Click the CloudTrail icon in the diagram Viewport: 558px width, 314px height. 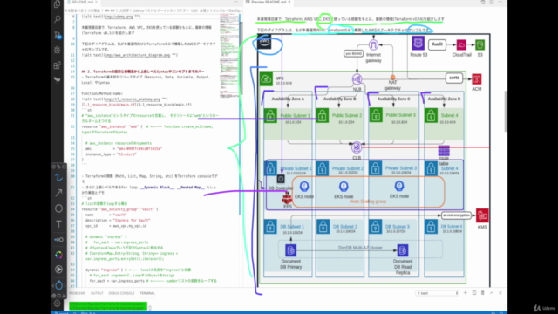[x=461, y=44]
